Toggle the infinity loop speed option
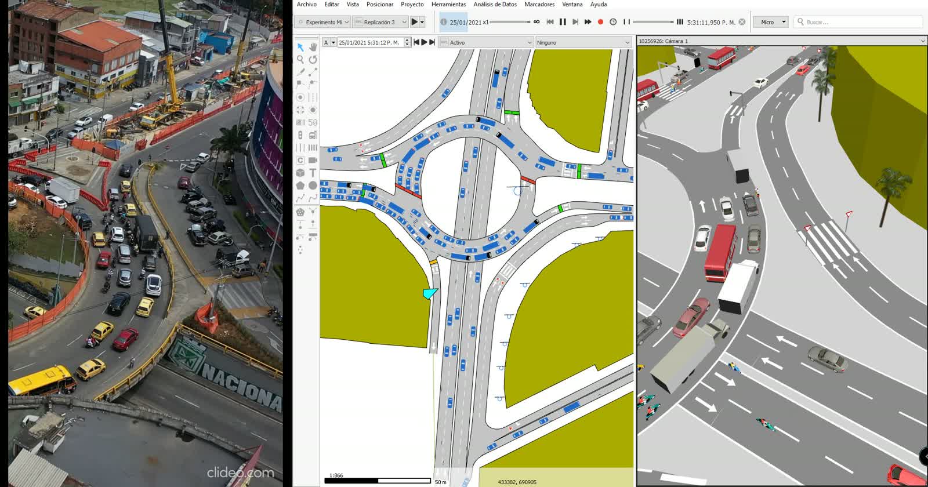The image size is (928, 487). pyautogui.click(x=536, y=22)
